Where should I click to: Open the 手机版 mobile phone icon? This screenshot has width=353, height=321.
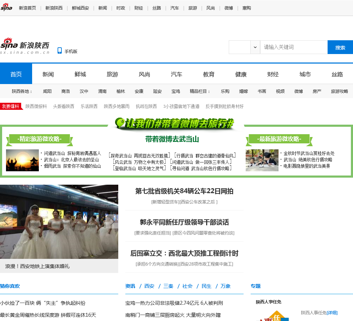click(x=59, y=50)
